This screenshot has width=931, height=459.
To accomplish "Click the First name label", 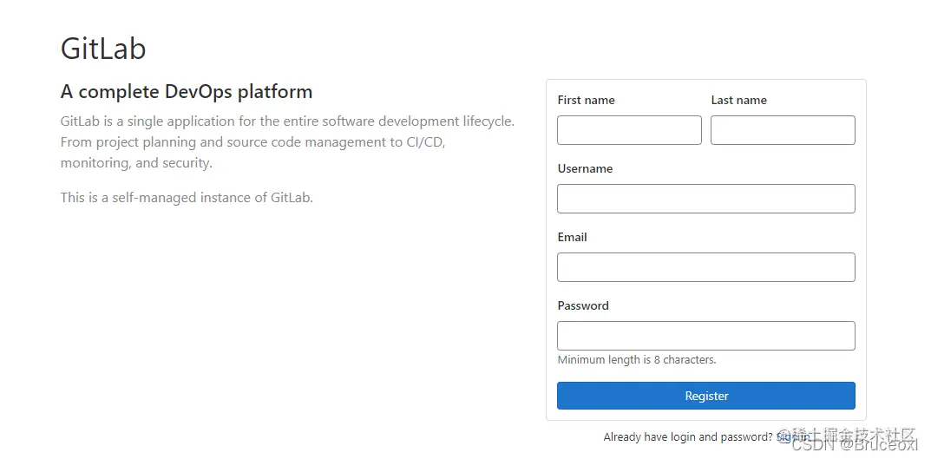I will [x=586, y=101].
